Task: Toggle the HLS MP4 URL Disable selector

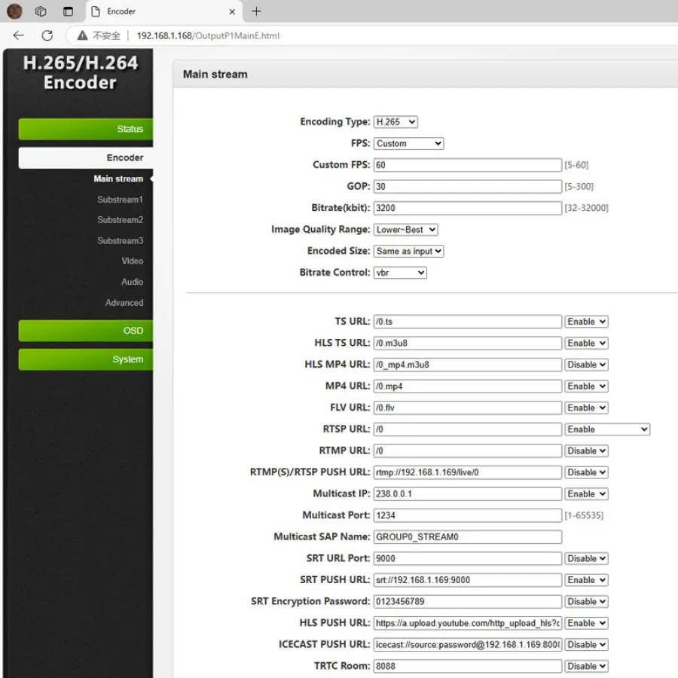Action: point(586,365)
